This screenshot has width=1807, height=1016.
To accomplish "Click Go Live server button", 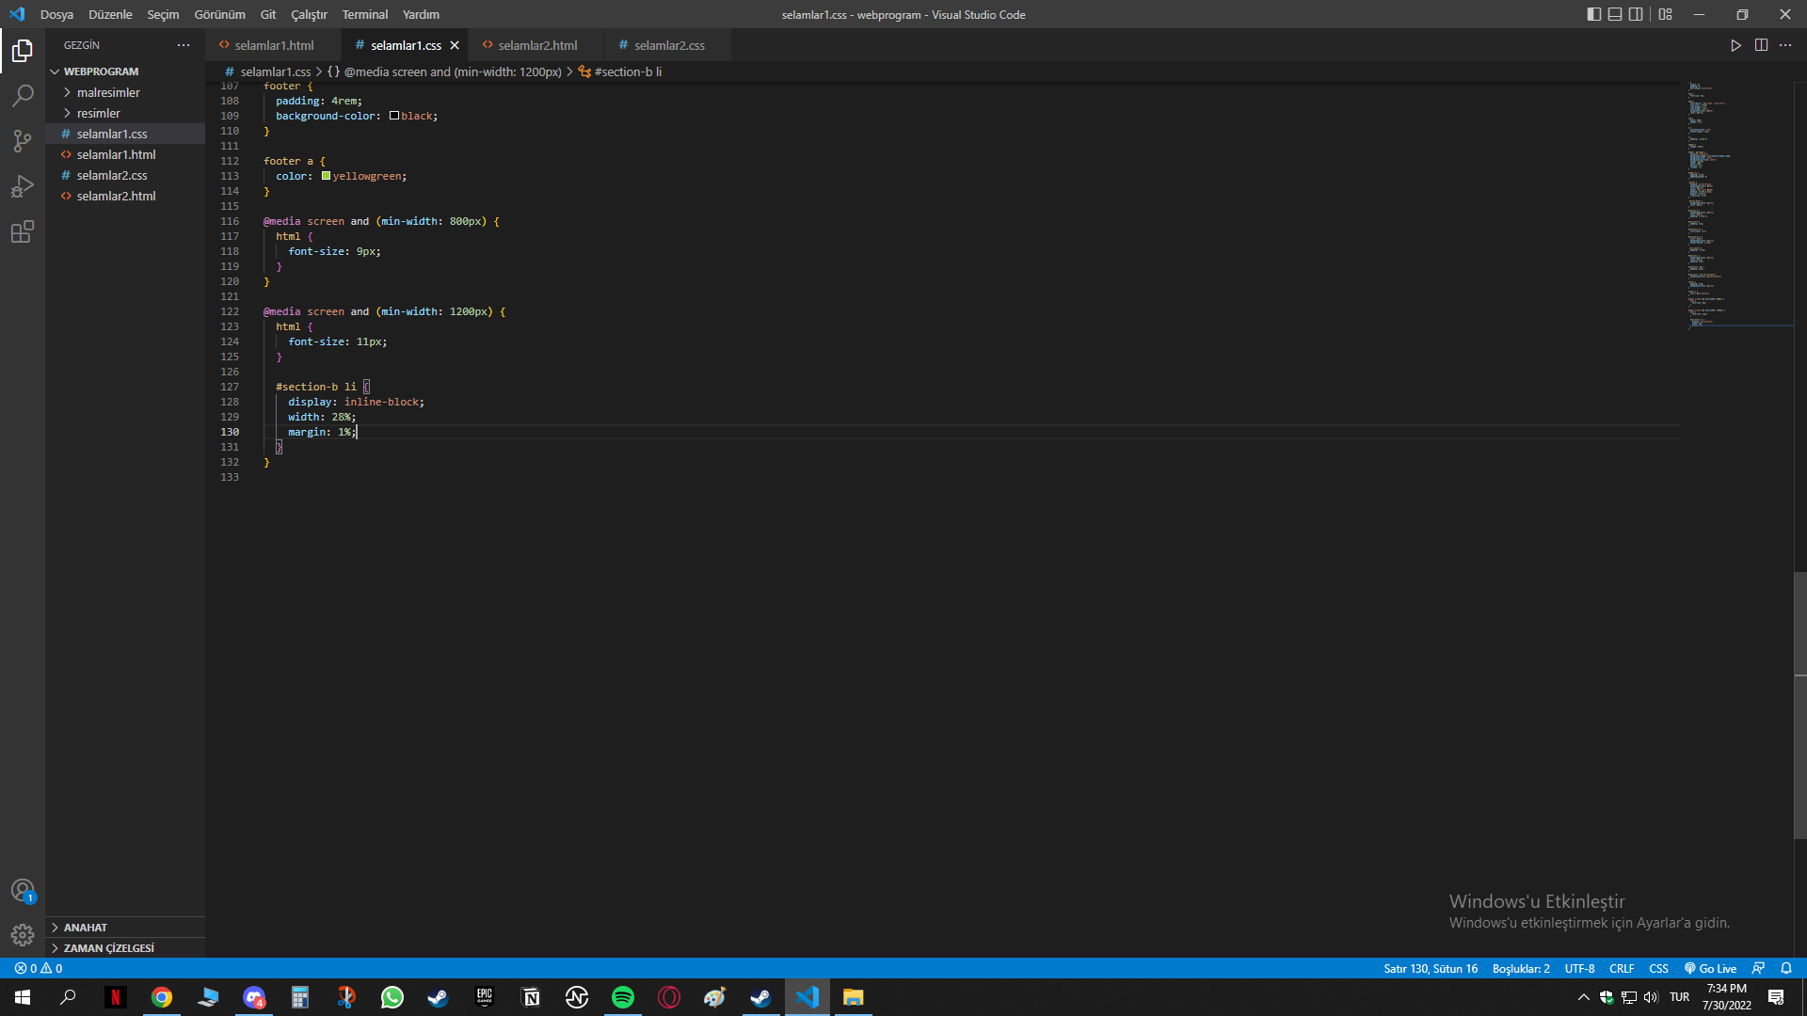I will [x=1710, y=968].
